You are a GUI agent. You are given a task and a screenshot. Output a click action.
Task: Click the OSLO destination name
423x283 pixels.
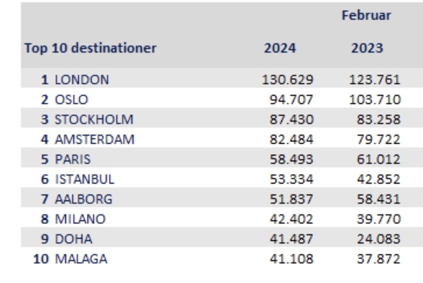(71, 99)
